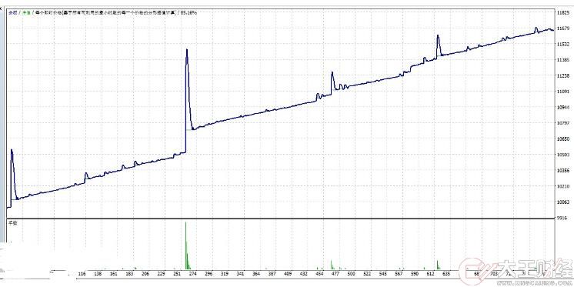Click the 10503 value on the price axis
Viewport: 574px width, 287px height.
tap(564, 155)
